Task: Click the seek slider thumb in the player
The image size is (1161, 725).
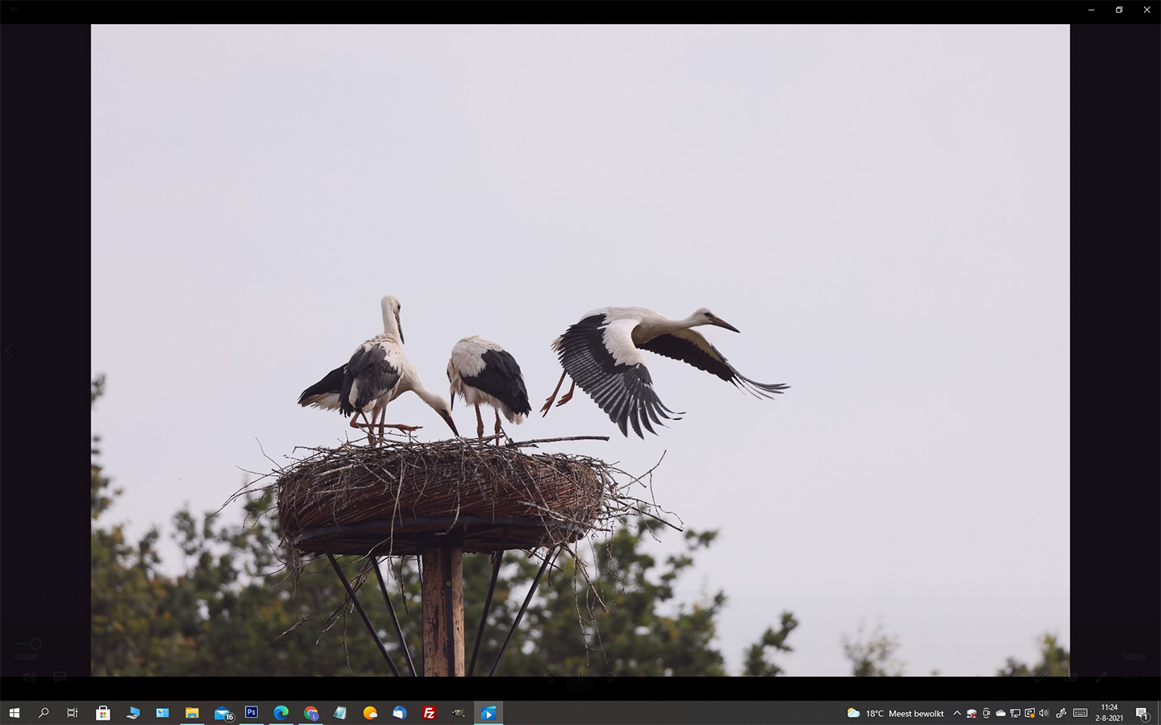Action: coord(35,643)
